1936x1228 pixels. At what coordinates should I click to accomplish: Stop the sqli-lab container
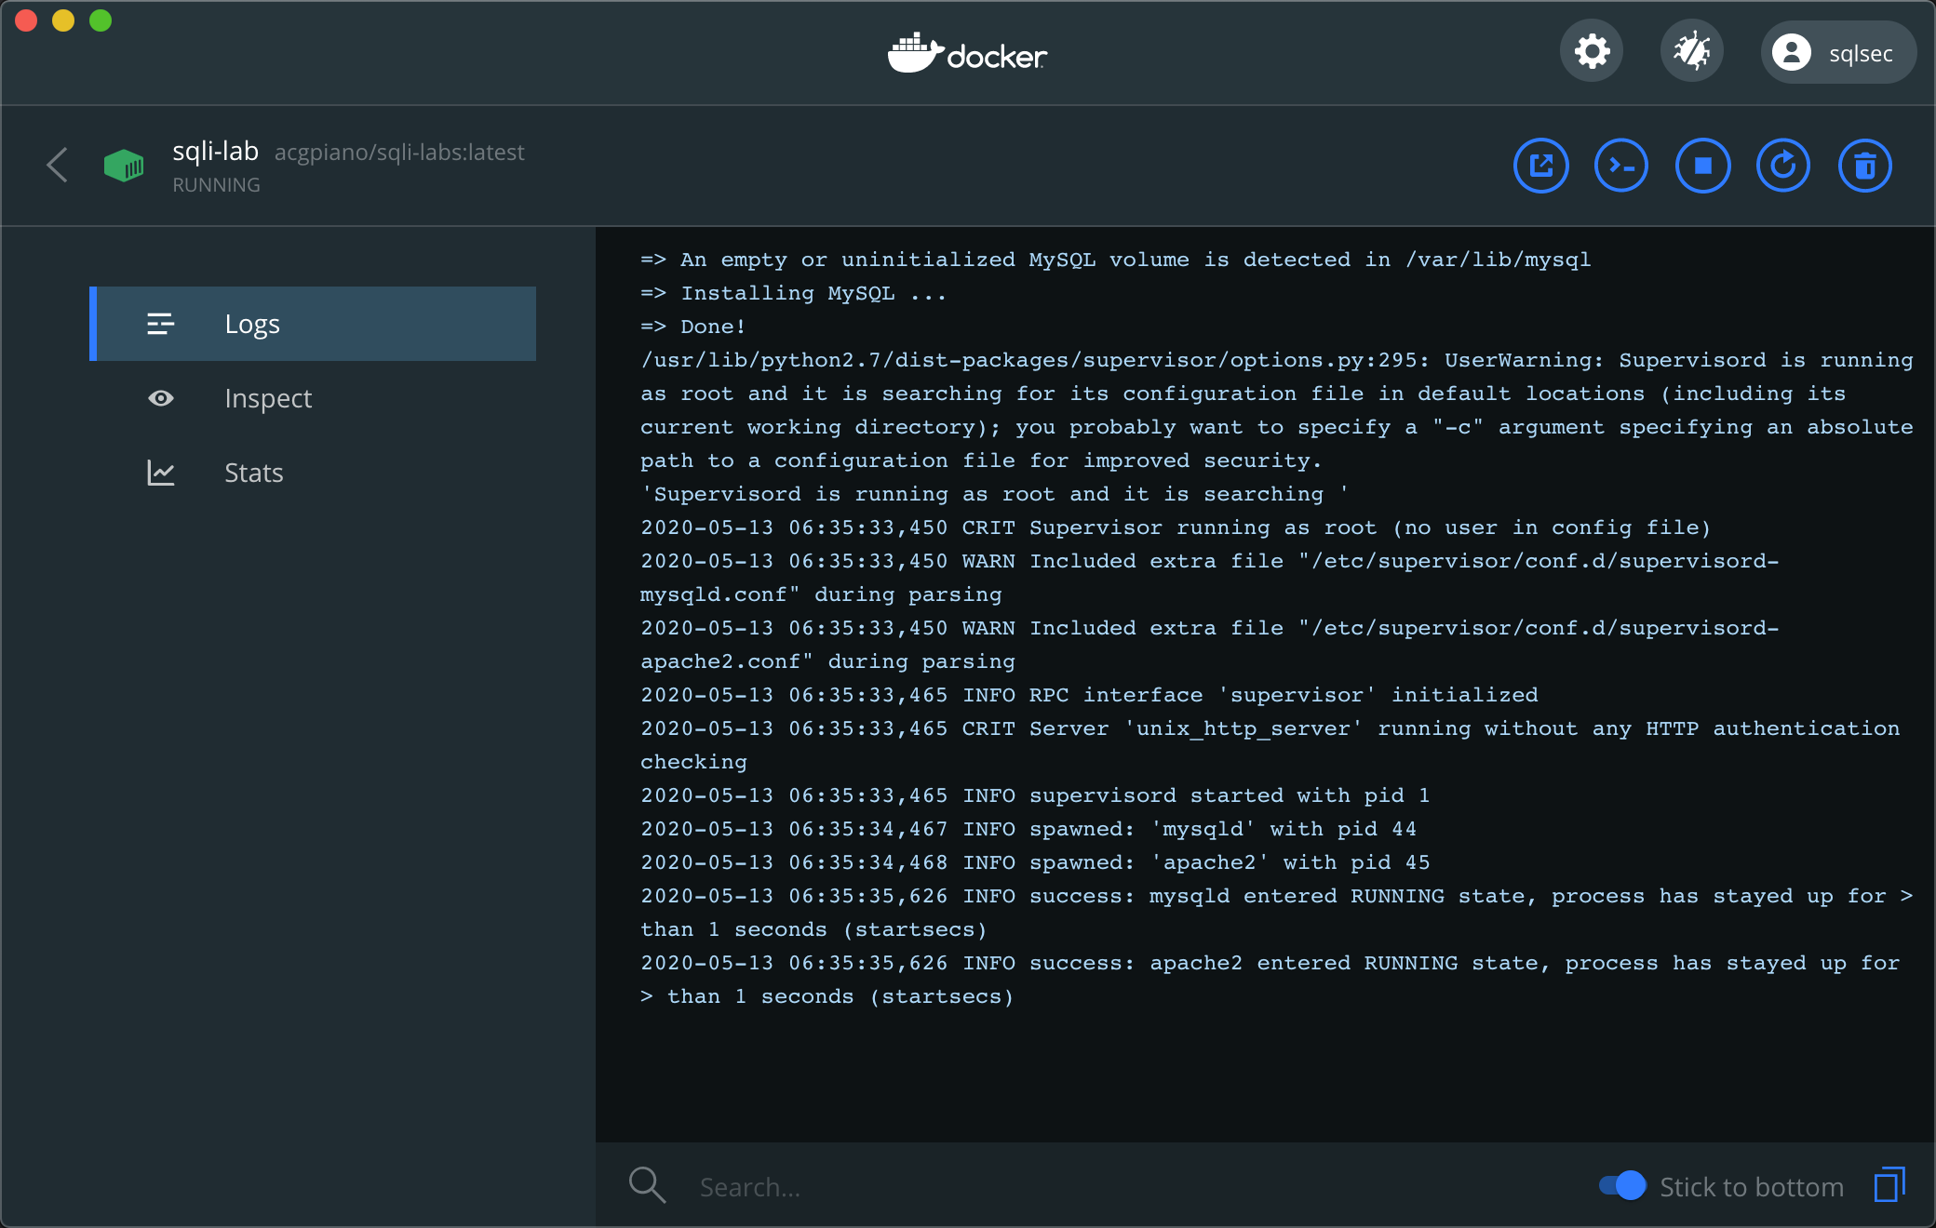click(1702, 166)
